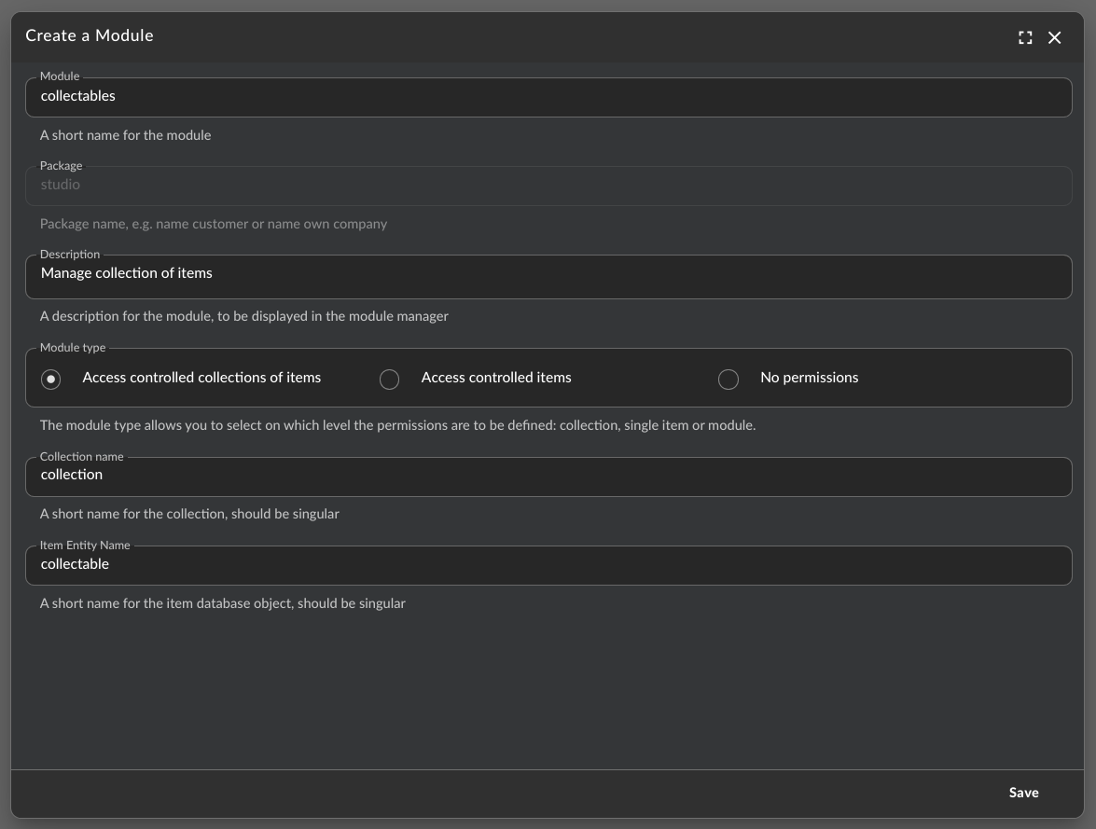Image resolution: width=1096 pixels, height=829 pixels.
Task: Click the "No permissions" label text
Action: click(809, 378)
